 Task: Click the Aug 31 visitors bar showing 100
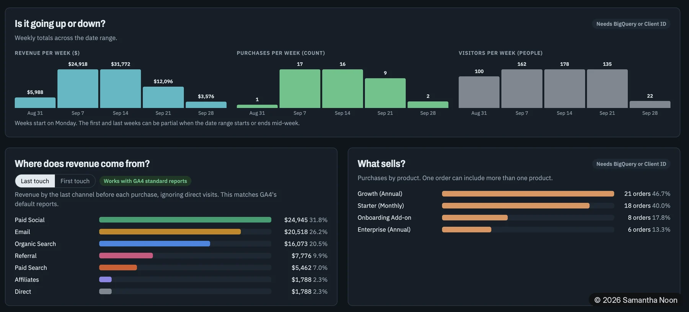479,92
